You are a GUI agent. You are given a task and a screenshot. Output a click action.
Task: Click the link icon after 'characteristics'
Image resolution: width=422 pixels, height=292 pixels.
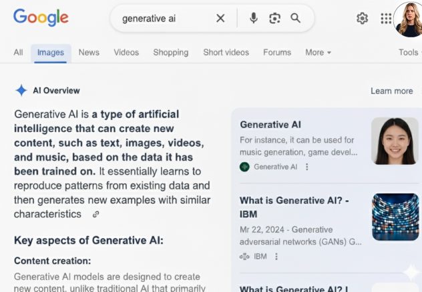[x=95, y=215]
